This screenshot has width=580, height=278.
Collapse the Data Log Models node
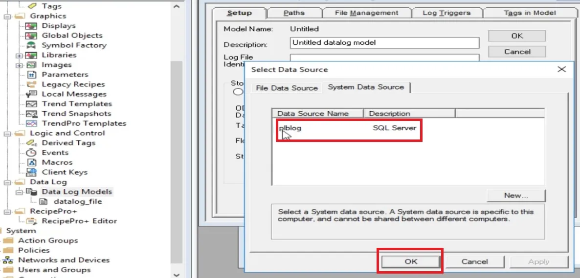(19, 192)
